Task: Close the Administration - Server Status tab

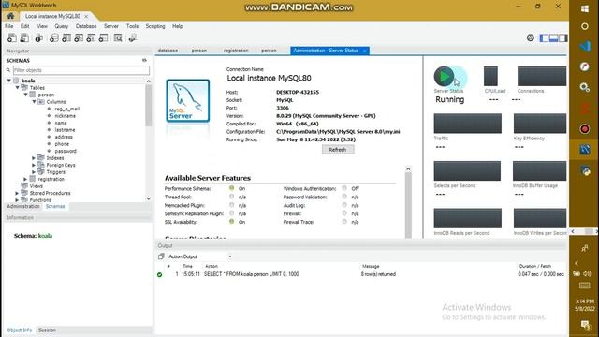Action: (x=365, y=51)
